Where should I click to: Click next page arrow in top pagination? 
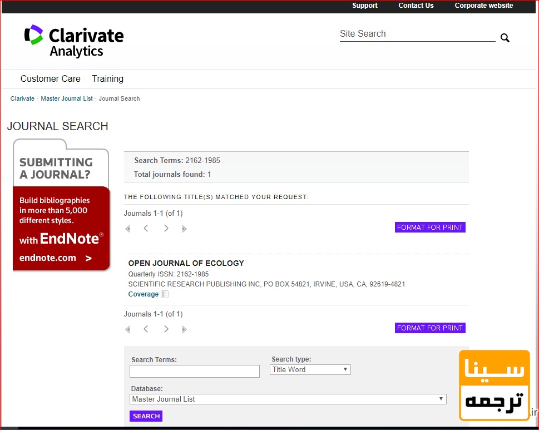coord(166,229)
